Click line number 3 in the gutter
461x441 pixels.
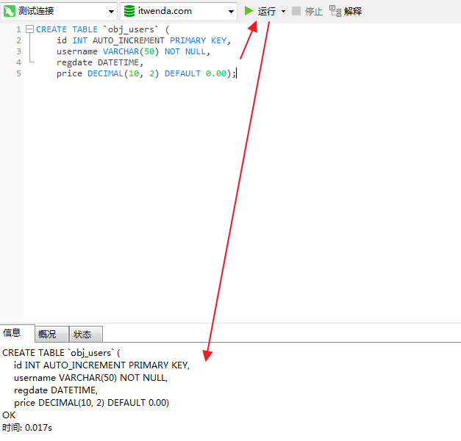pyautogui.click(x=18, y=51)
